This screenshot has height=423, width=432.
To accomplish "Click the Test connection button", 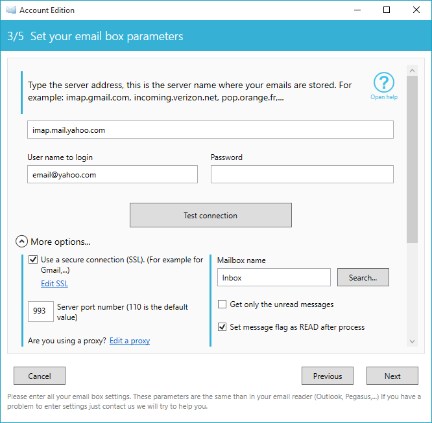I will point(211,215).
